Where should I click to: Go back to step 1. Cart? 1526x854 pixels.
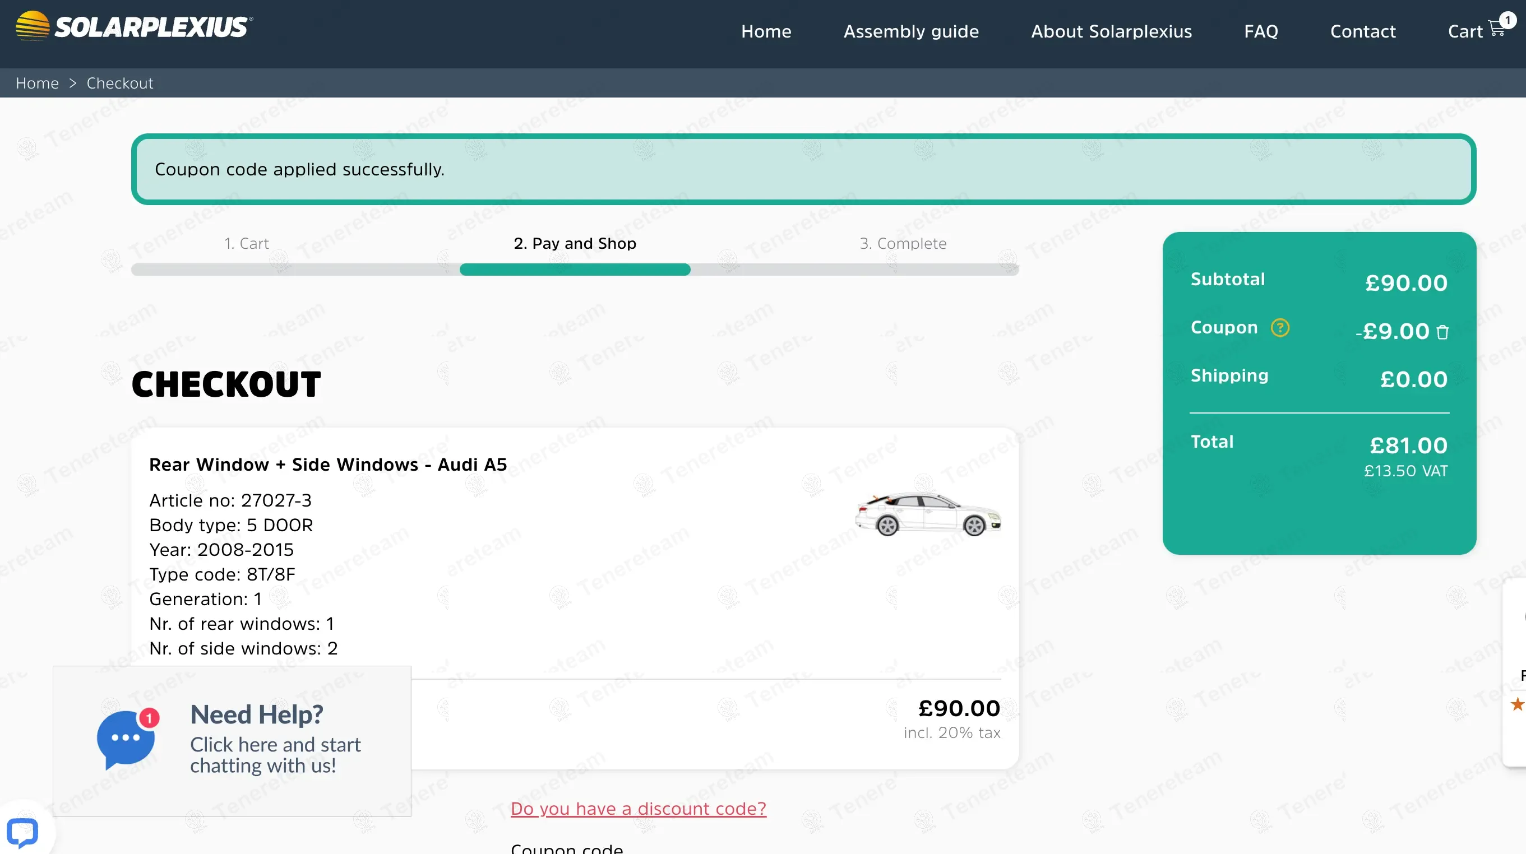point(246,243)
